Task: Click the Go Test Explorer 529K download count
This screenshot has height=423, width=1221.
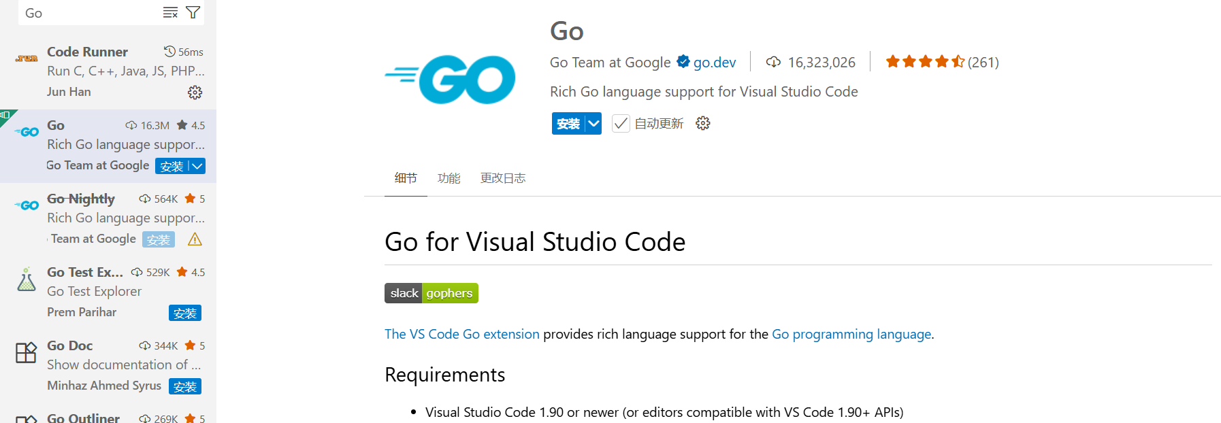Action: (x=158, y=272)
